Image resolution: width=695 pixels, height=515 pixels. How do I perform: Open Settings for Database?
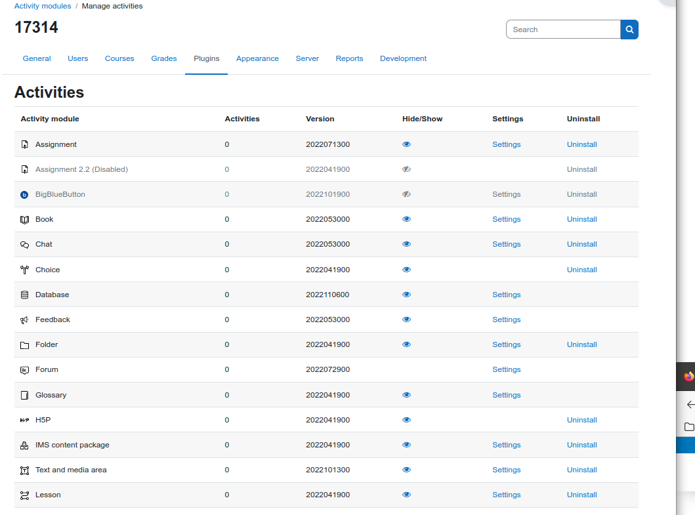[x=506, y=295]
